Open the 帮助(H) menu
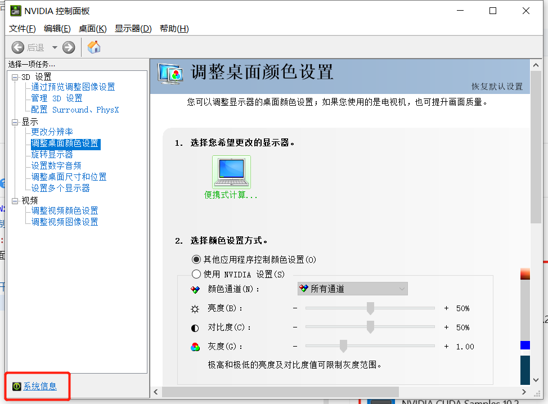The height and width of the screenshot is (404, 548). coord(174,29)
